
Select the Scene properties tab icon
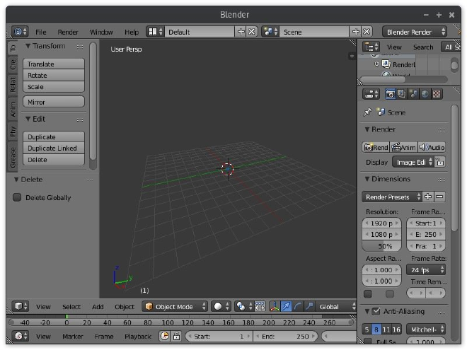(413, 94)
